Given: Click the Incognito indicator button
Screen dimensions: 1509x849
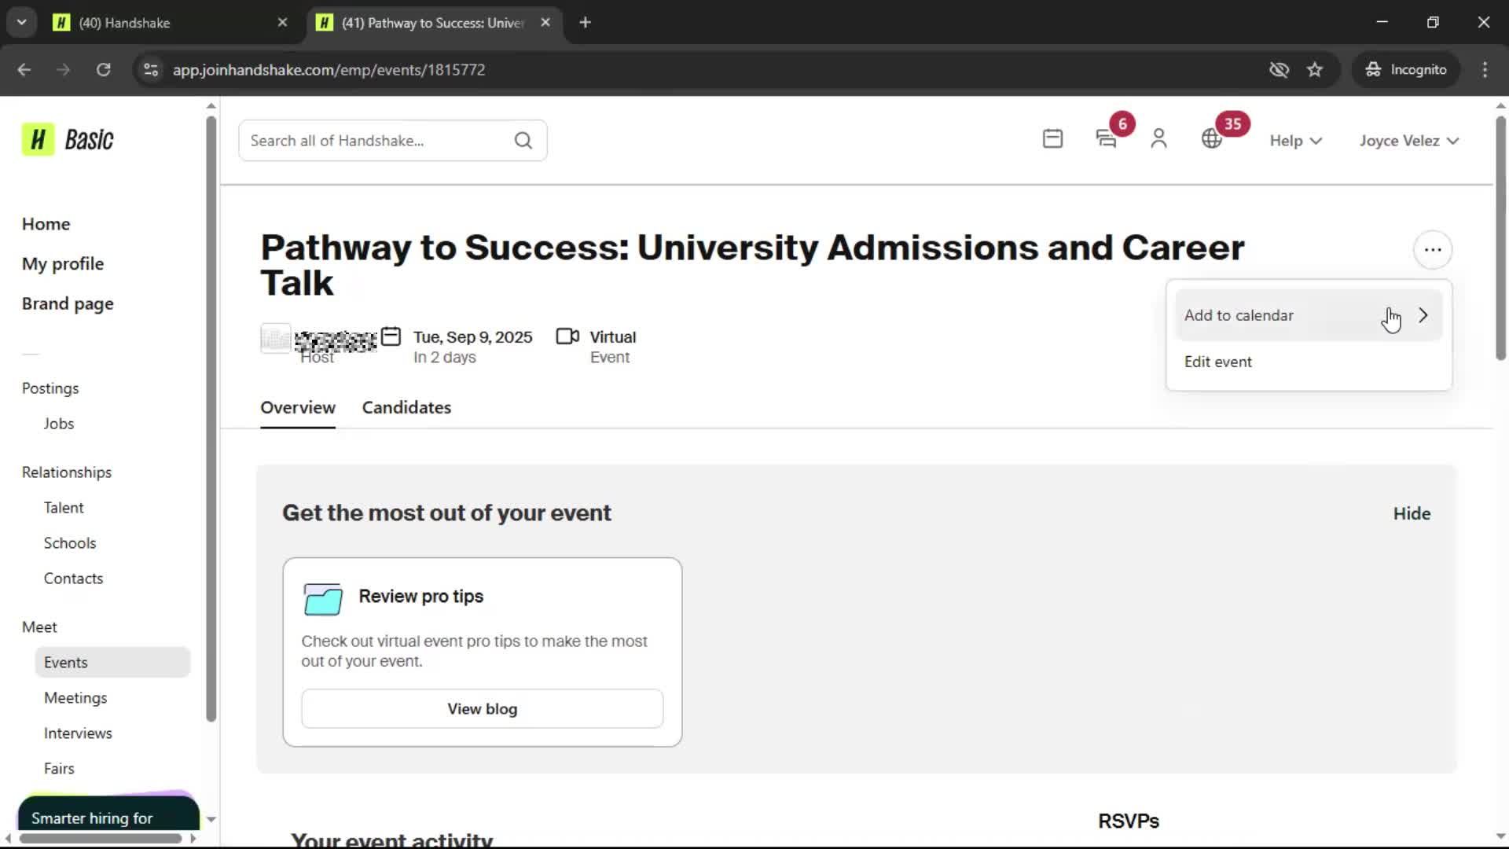Looking at the screenshot, I should (x=1406, y=70).
